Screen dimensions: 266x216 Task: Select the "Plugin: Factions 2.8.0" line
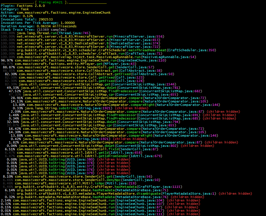click(23, 6)
